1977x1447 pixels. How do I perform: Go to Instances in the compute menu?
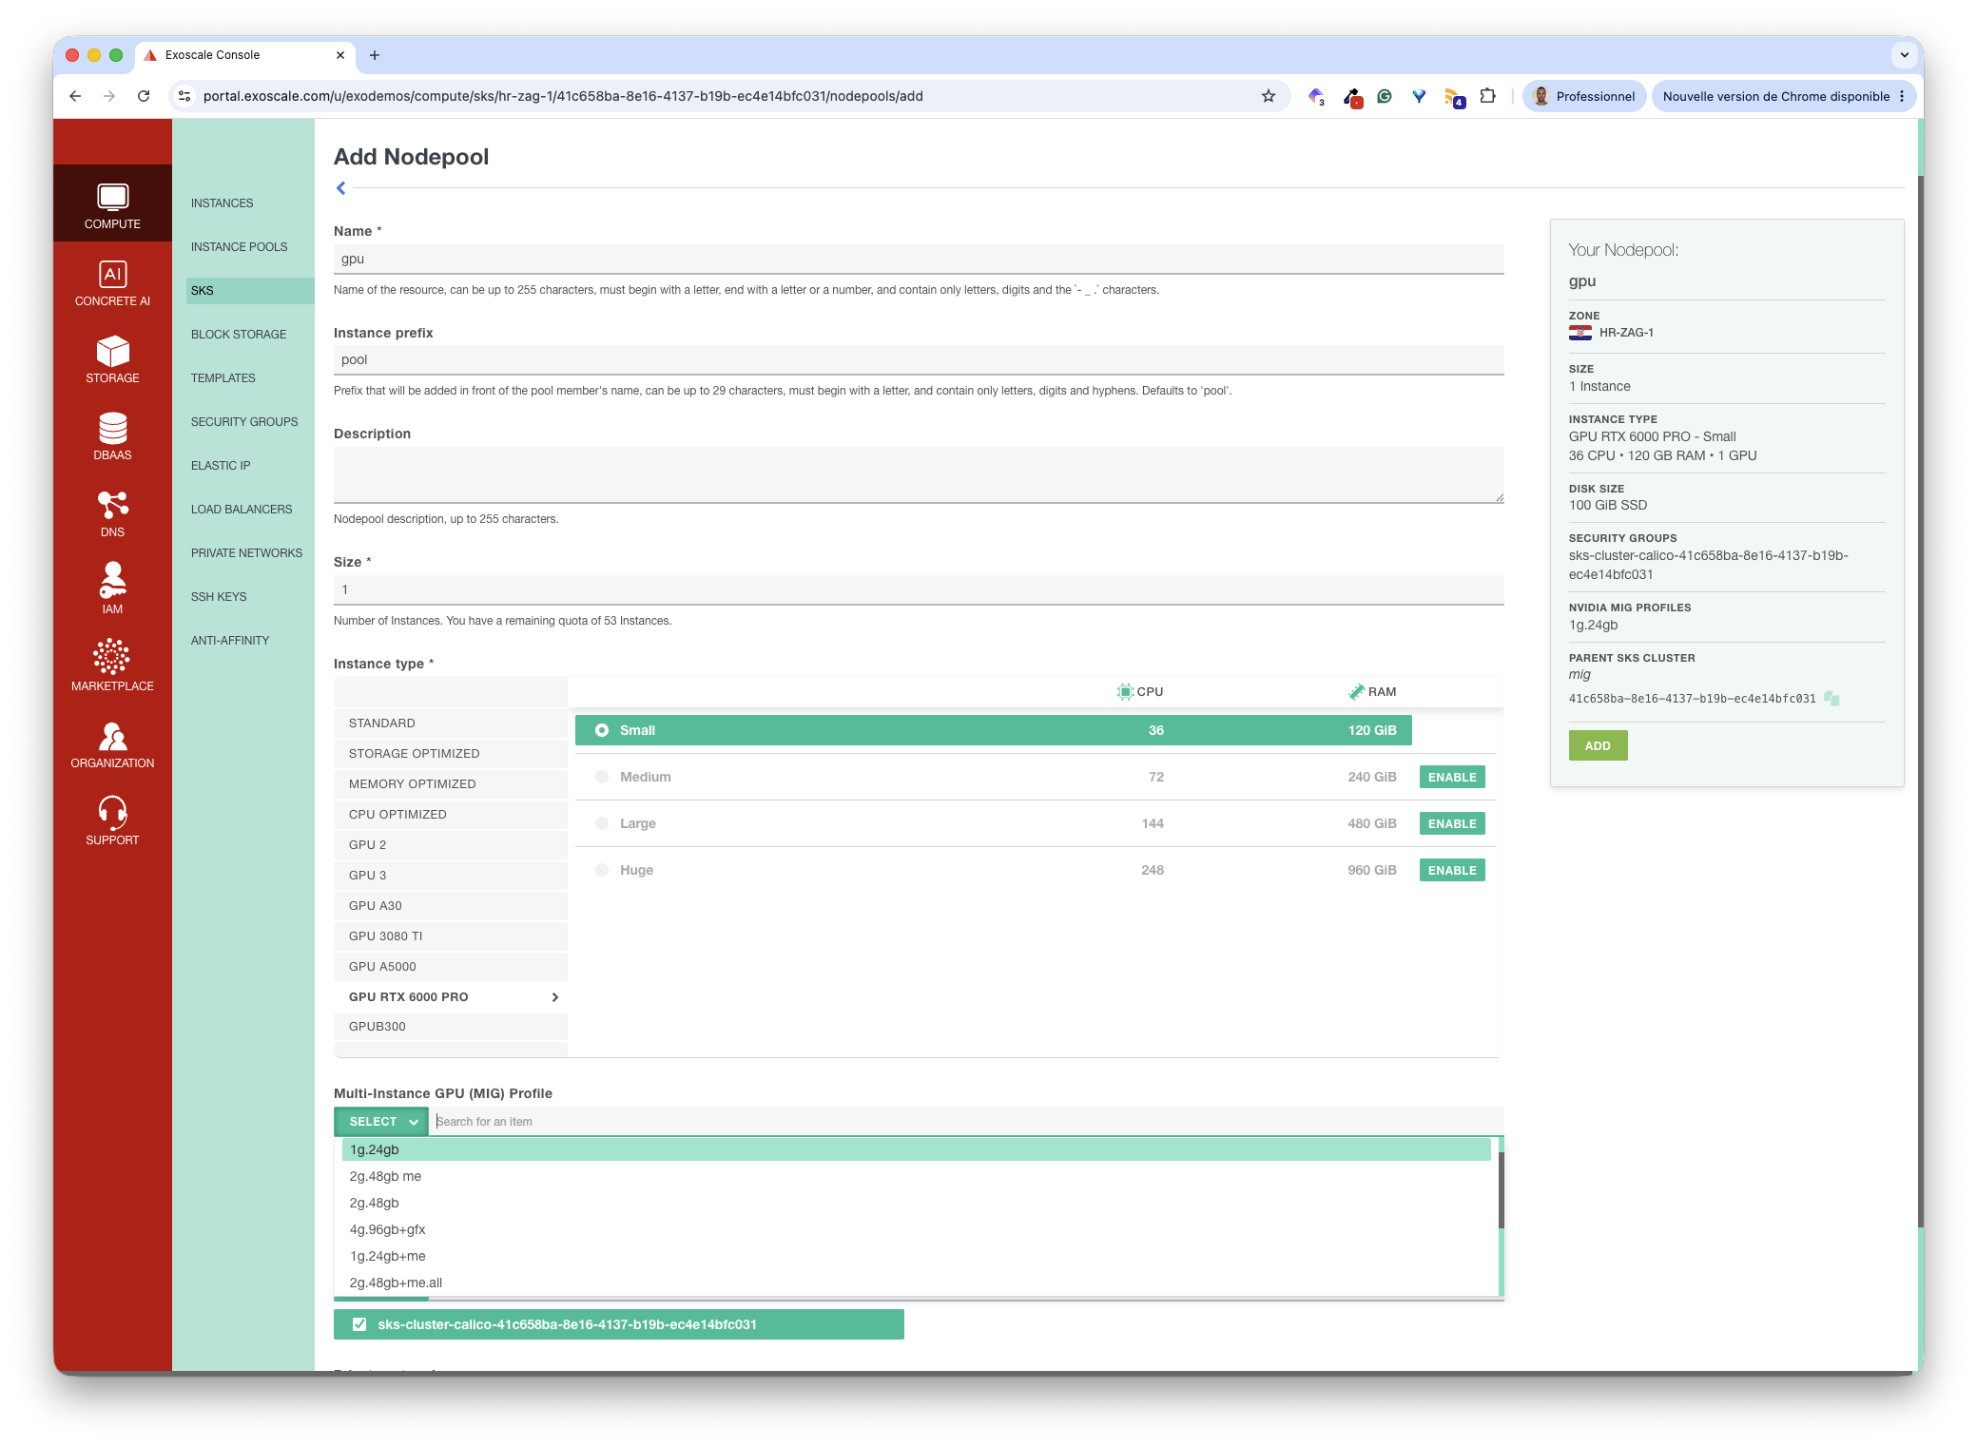(x=222, y=203)
